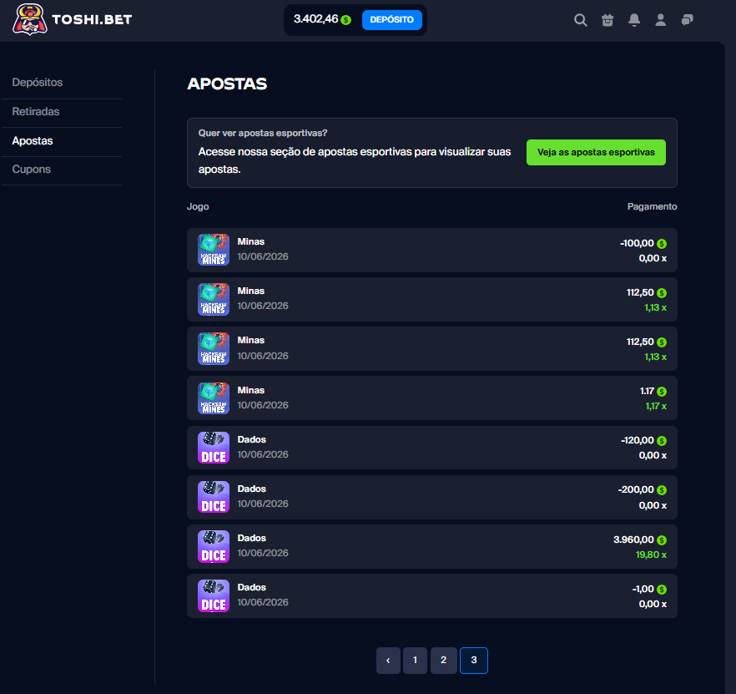736x694 pixels.
Task: Open the gift rewards icon
Action: pyautogui.click(x=607, y=20)
